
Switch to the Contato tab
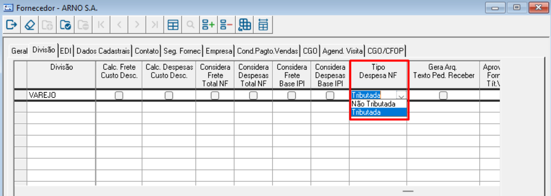pyautogui.click(x=147, y=51)
